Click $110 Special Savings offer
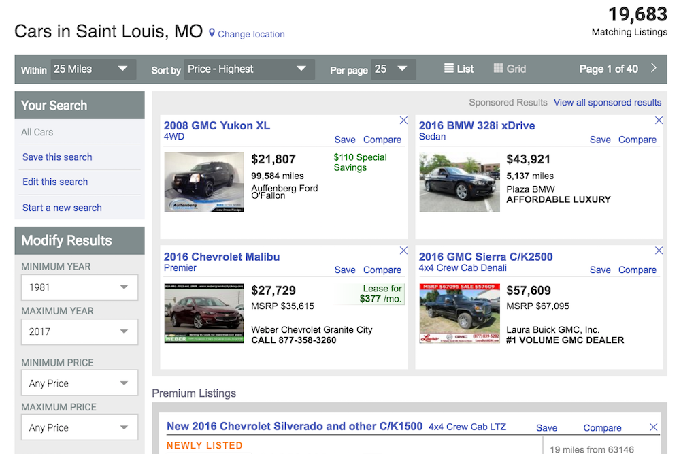 [x=360, y=163]
